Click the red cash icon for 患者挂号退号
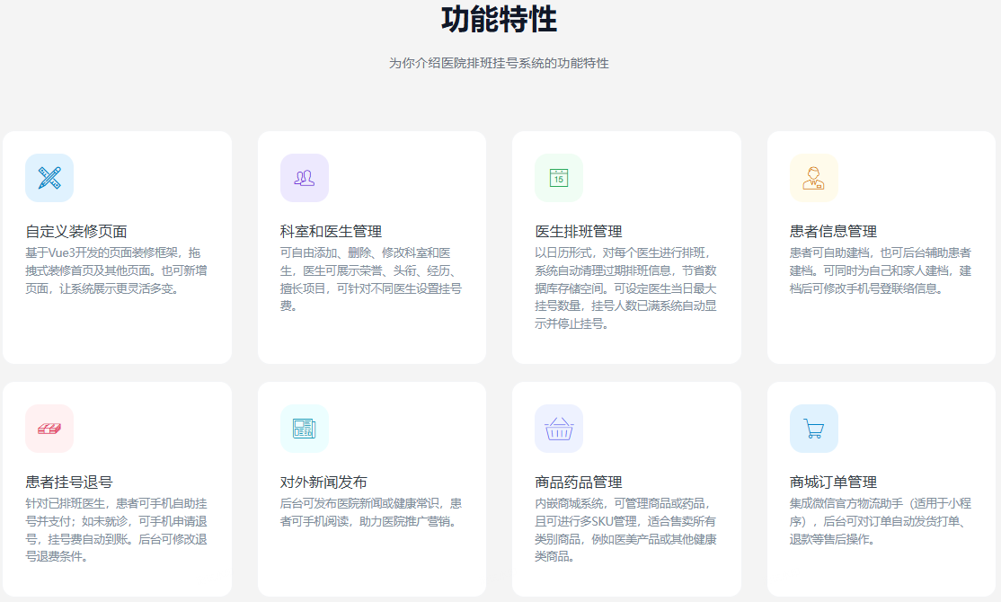This screenshot has width=1001, height=602. 49,429
